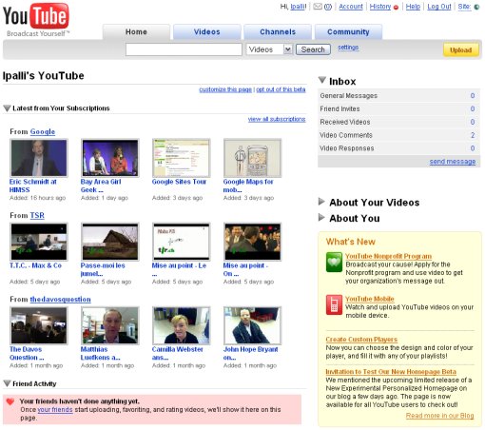Click the red History indicator icon
This screenshot has height=430, width=485.
(396, 7)
